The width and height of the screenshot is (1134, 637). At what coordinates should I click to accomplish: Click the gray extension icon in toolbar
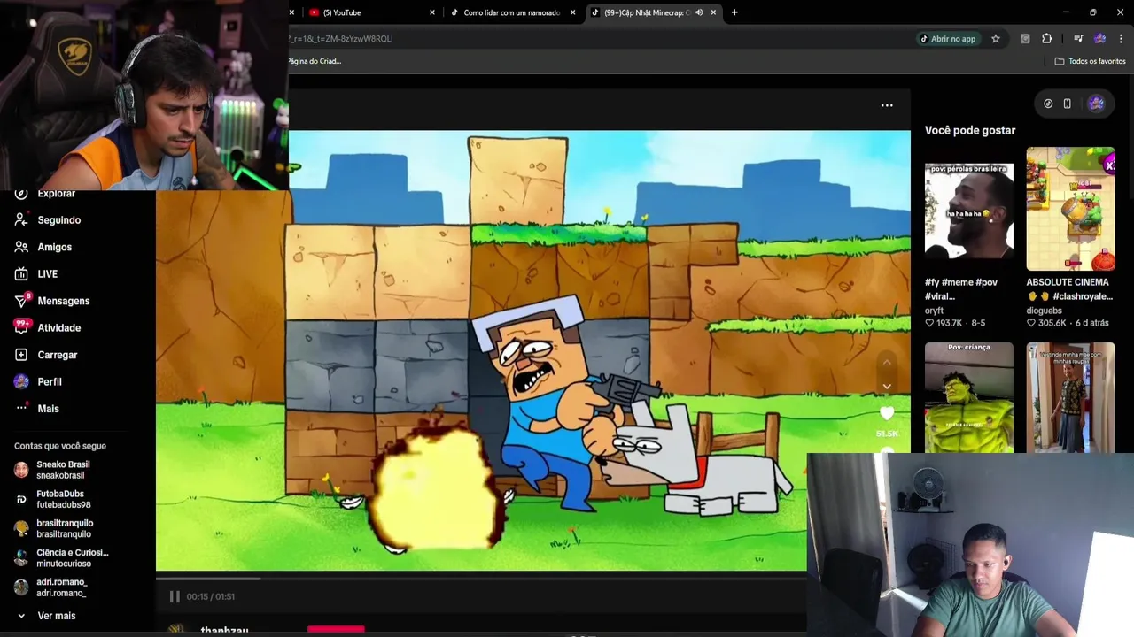tap(1025, 38)
